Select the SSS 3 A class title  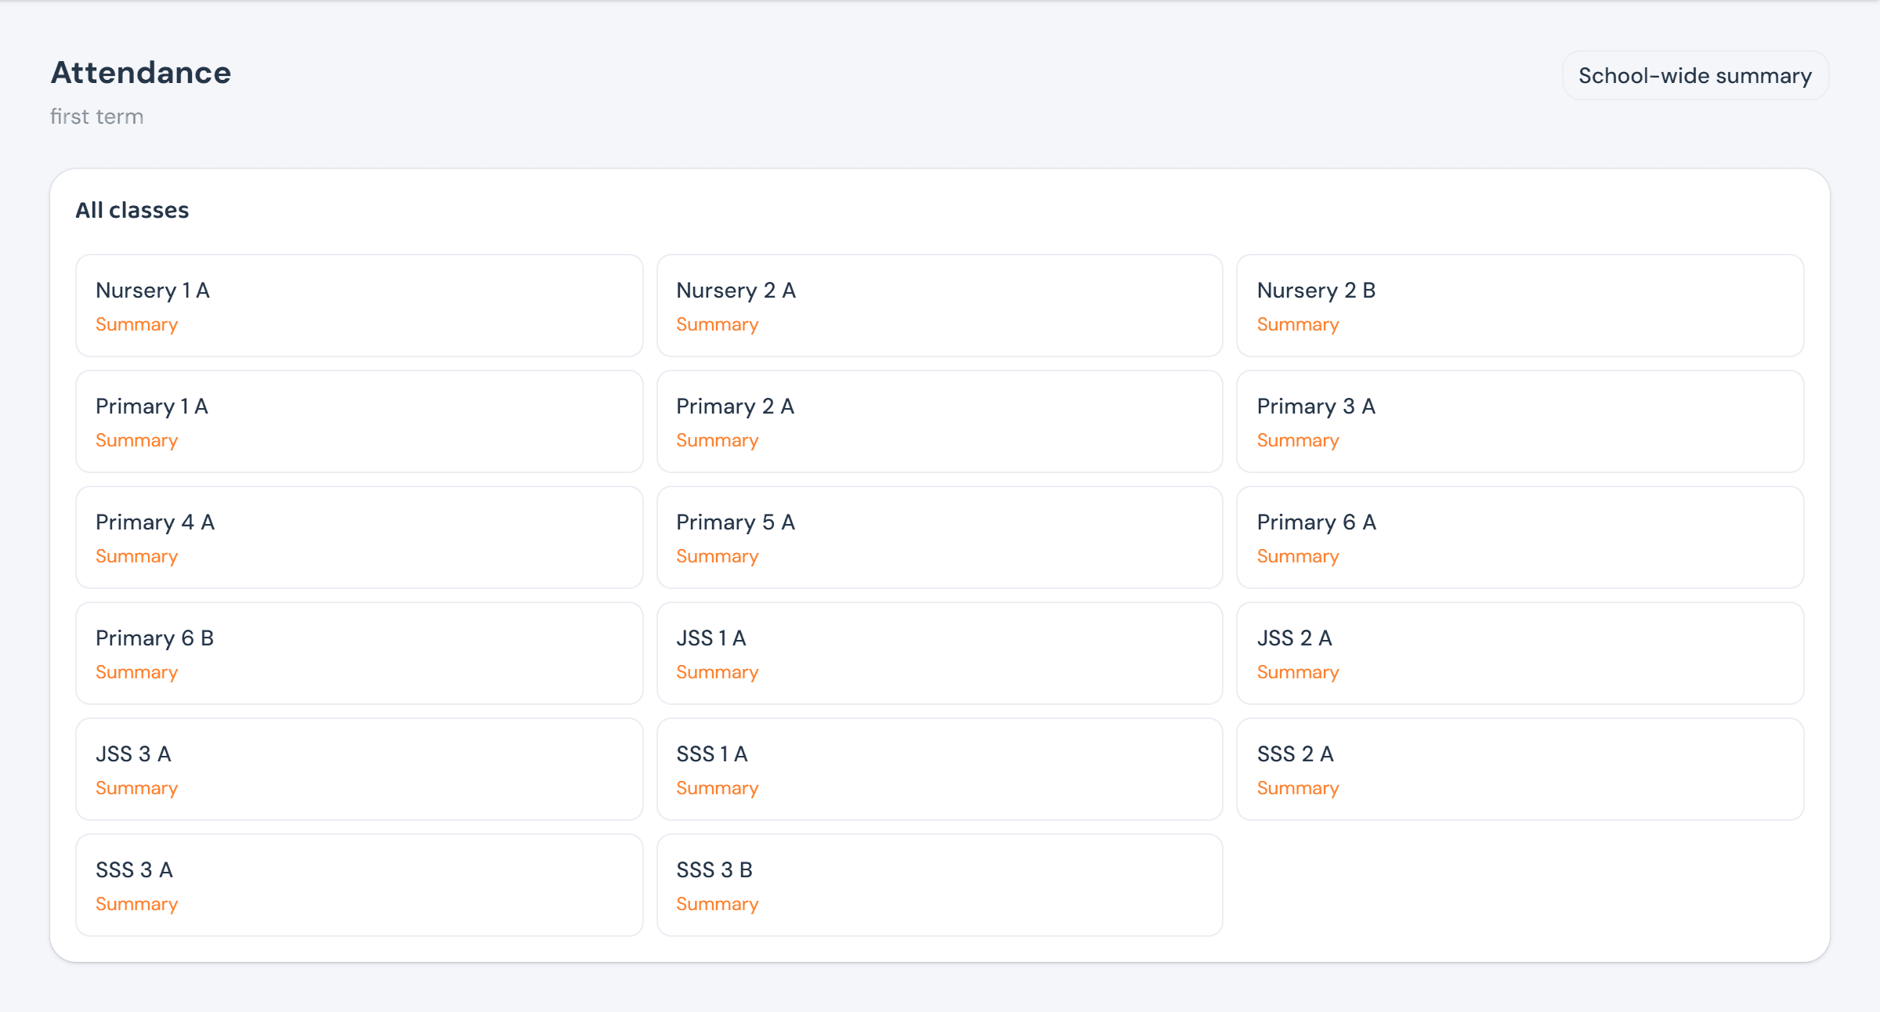pyautogui.click(x=134, y=870)
